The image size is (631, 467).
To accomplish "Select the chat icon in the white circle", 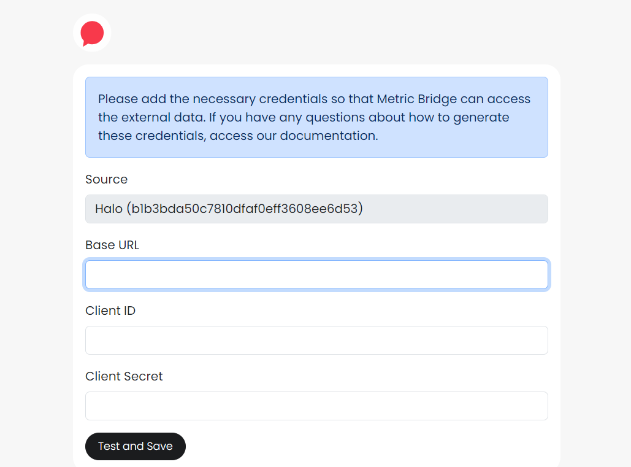I will click(x=91, y=33).
